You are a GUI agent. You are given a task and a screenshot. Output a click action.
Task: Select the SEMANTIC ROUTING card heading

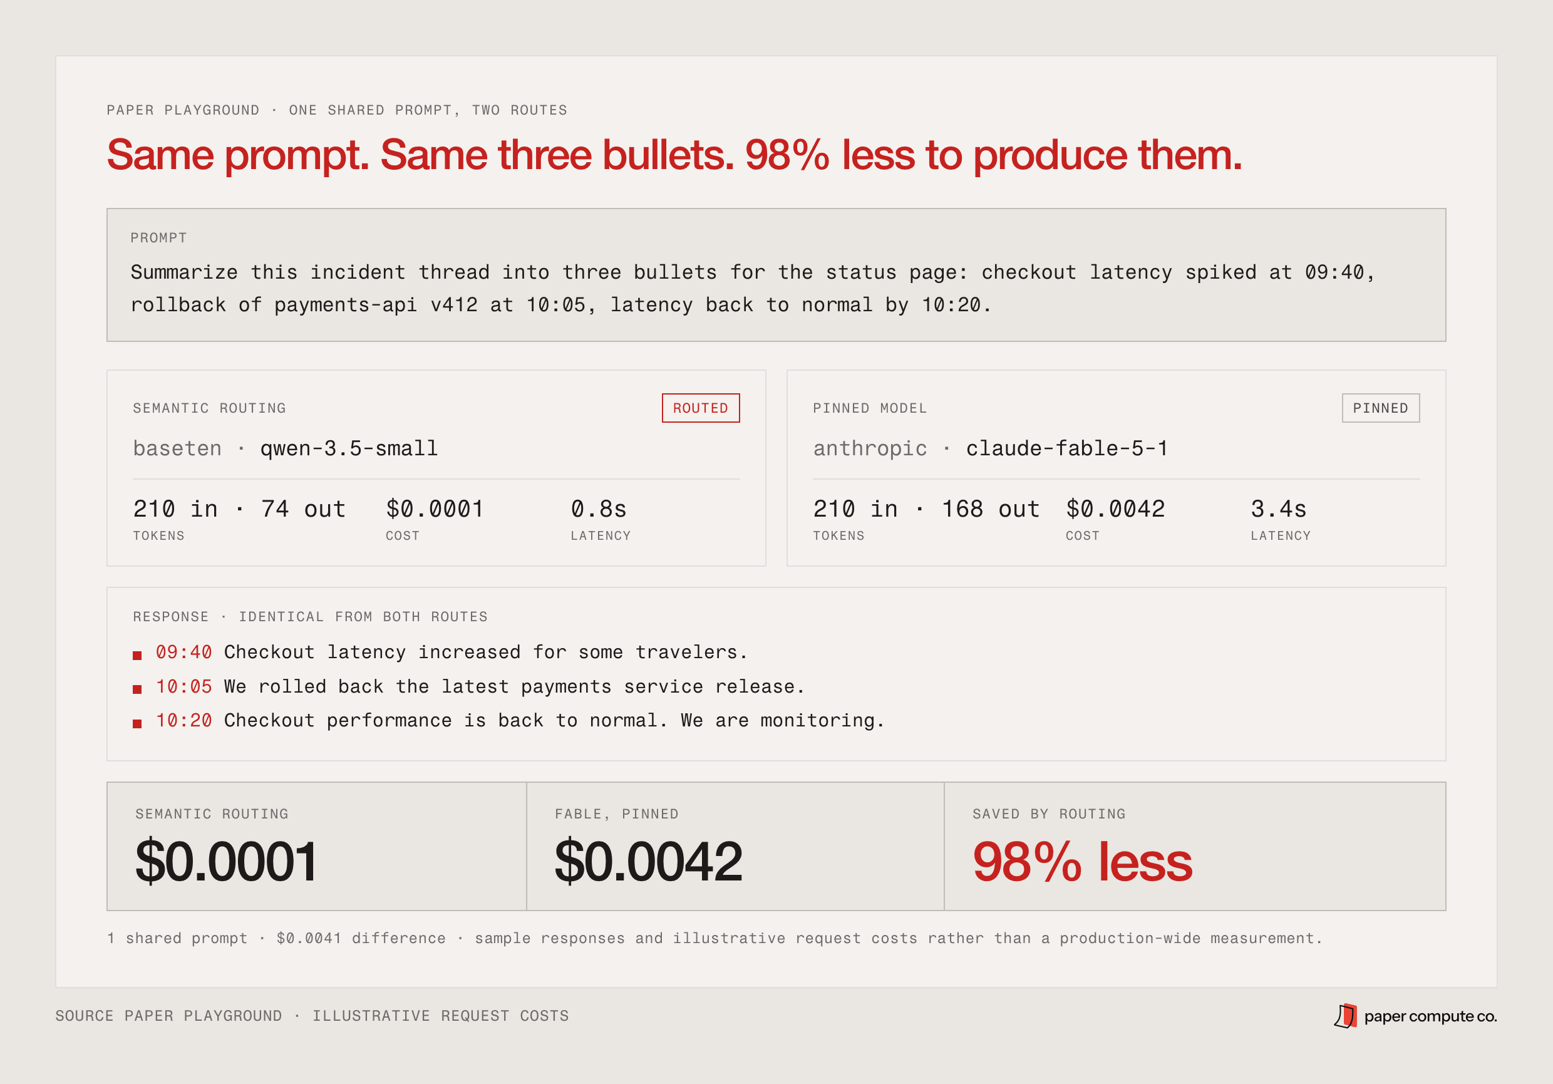click(210, 408)
